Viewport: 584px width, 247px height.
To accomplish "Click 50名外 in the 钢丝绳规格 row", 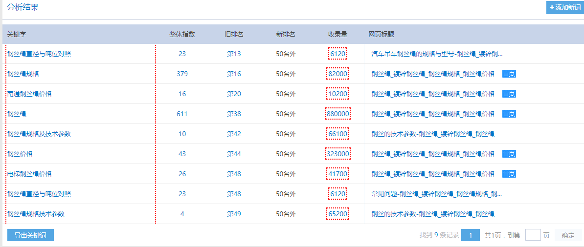I will pyautogui.click(x=286, y=74).
